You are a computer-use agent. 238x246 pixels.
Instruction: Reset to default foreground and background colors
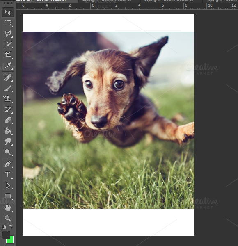pos(4,227)
